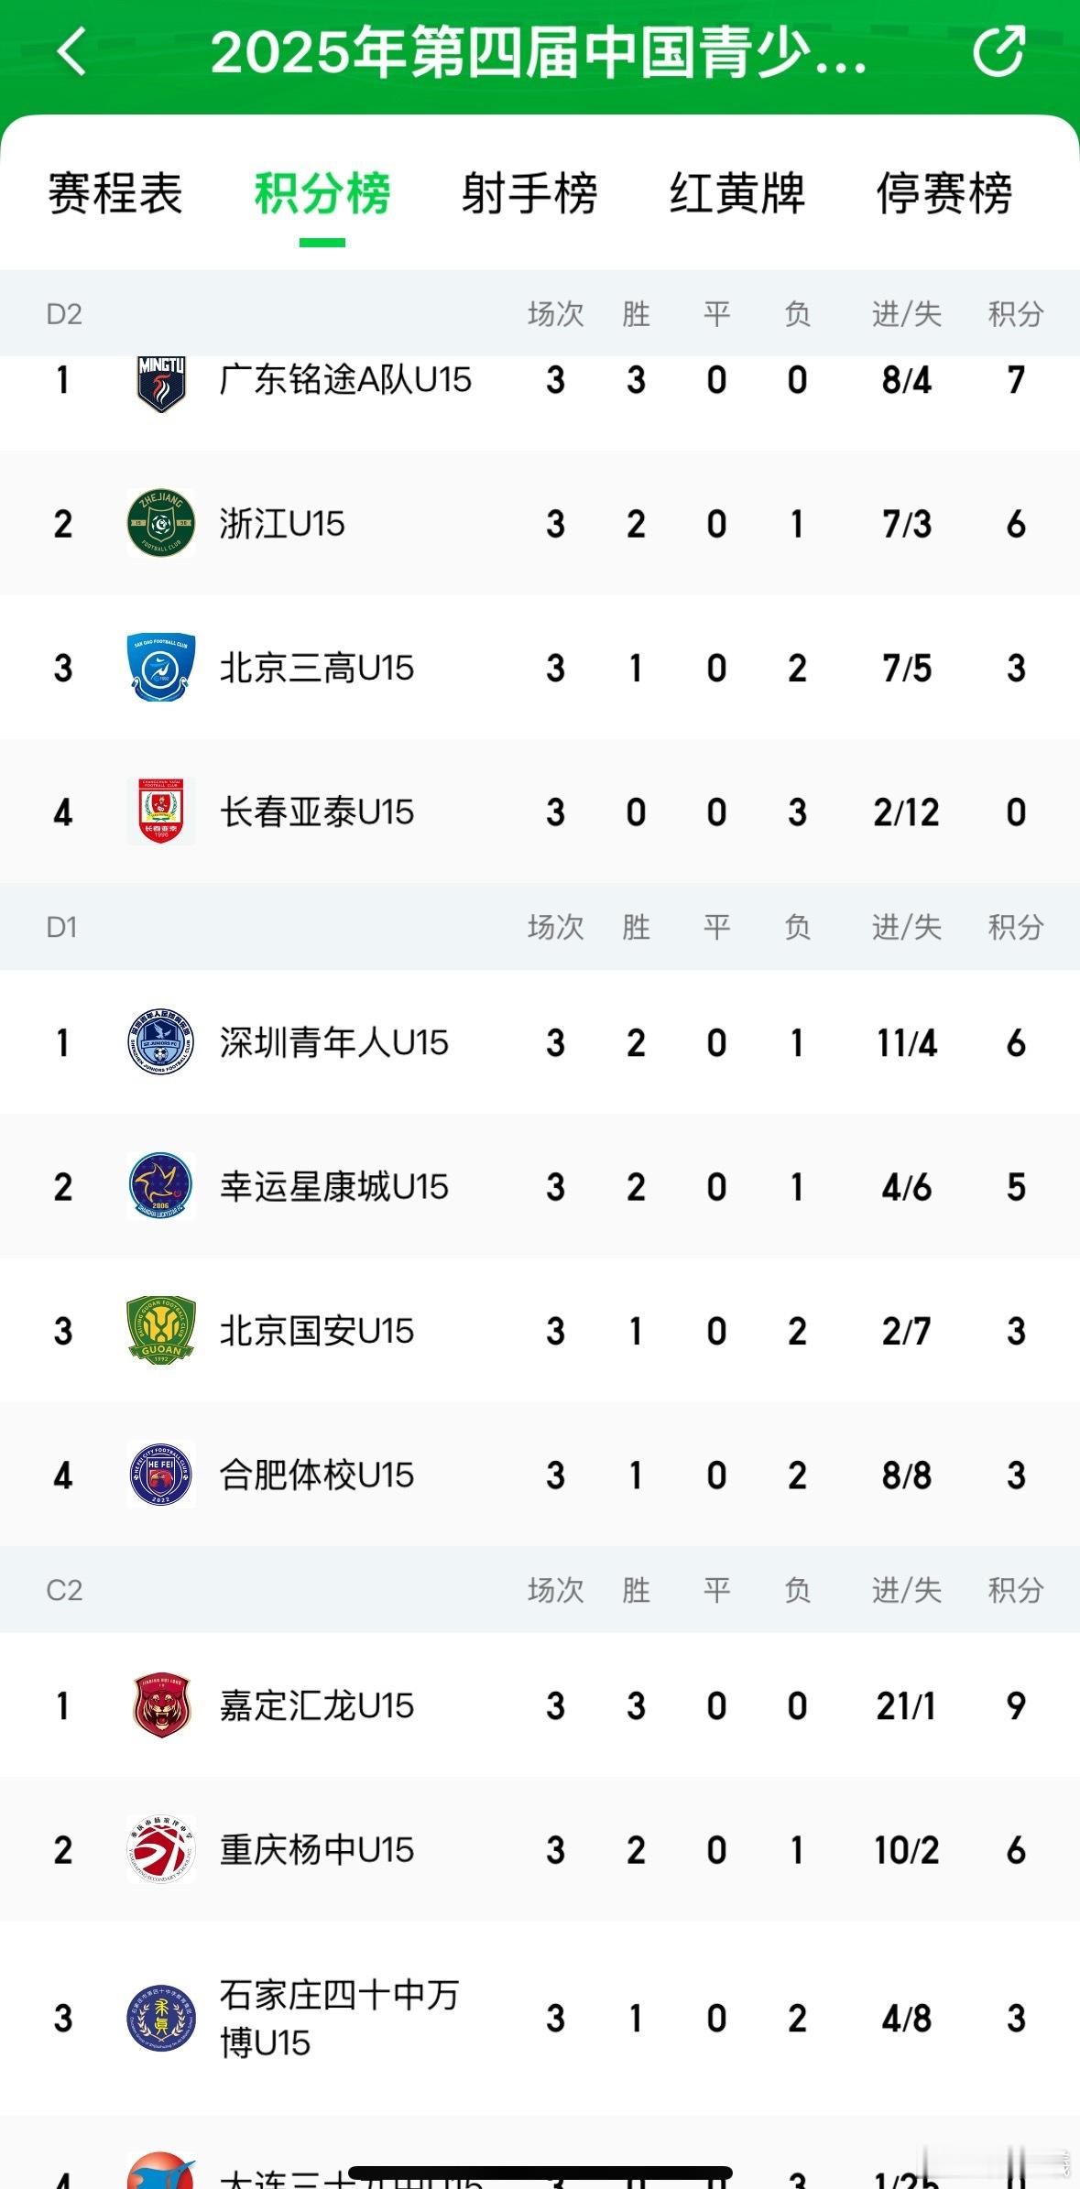
Task: Open 长春亚泰U15 red crest logo
Action: pyautogui.click(x=161, y=811)
